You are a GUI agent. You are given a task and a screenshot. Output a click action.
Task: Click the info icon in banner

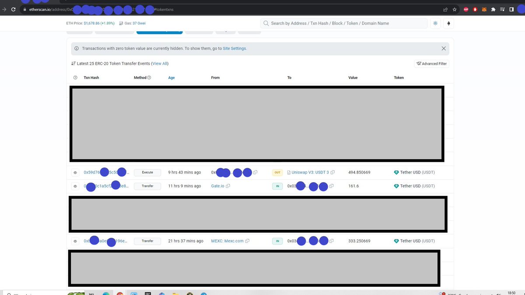click(77, 49)
